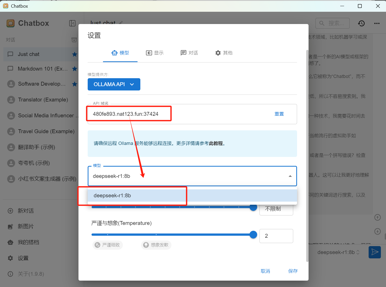Click the send message paper-plane button
Viewport: 386px width, 287px height.
375,252
